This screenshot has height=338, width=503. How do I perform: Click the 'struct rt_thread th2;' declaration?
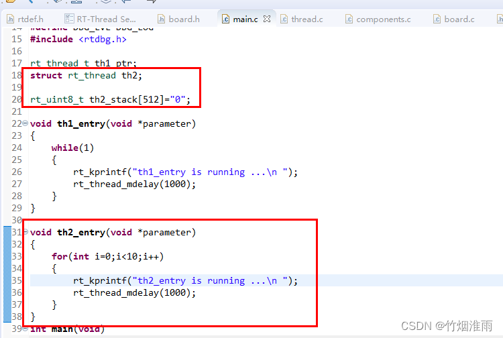(x=86, y=75)
